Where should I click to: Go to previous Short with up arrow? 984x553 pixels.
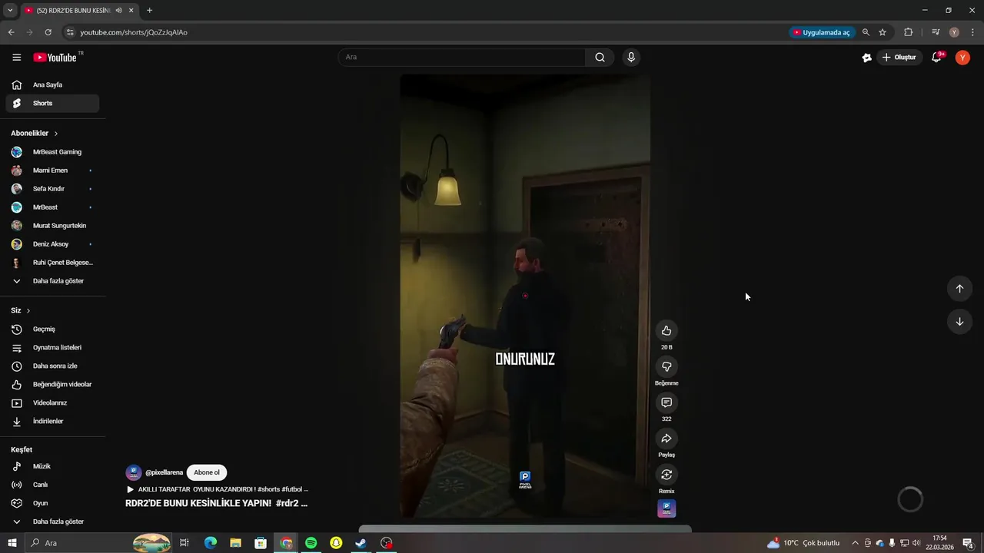pos(959,289)
